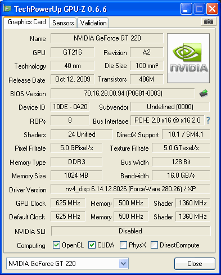Click the Memory Type field DDR3

(x=76, y=162)
